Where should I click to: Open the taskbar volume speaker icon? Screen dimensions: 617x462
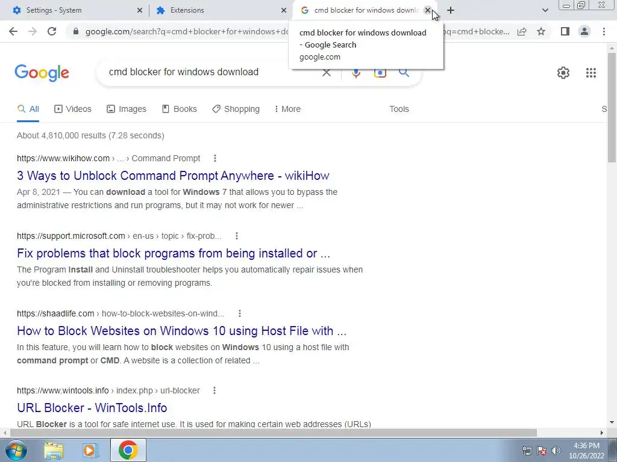tap(556, 451)
